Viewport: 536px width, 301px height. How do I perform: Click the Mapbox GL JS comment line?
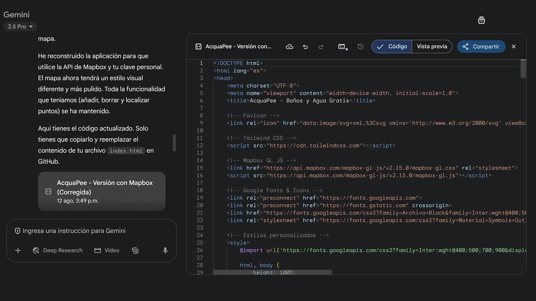pos(261,161)
